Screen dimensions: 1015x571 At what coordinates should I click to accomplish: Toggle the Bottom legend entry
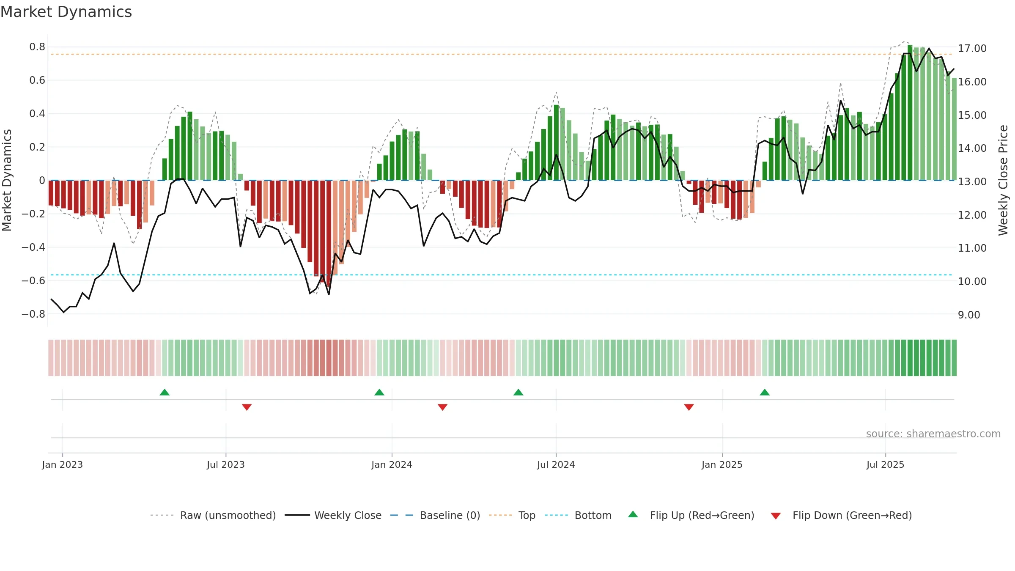tap(578, 515)
